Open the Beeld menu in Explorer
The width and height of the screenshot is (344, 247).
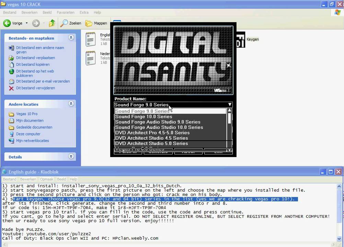(x=47, y=12)
